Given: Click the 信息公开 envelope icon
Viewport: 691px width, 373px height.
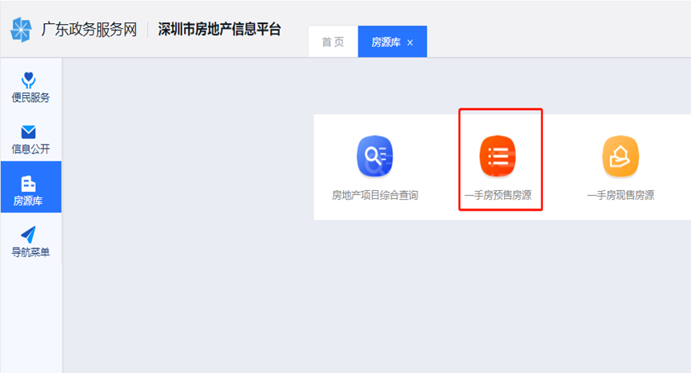Looking at the screenshot, I should [29, 132].
